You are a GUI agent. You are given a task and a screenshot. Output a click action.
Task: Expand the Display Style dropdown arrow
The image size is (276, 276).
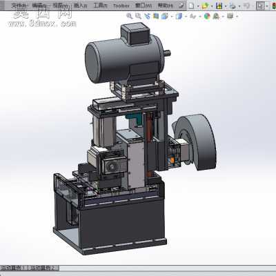pos(186,17)
